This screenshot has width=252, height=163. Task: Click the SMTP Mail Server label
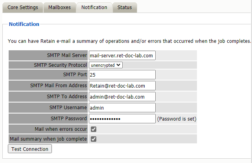(66, 55)
